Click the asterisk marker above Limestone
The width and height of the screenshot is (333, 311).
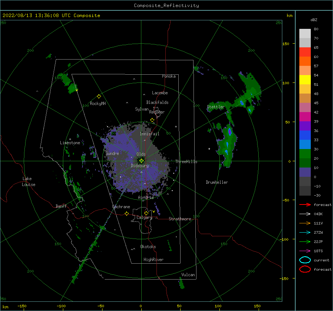coord(70,139)
